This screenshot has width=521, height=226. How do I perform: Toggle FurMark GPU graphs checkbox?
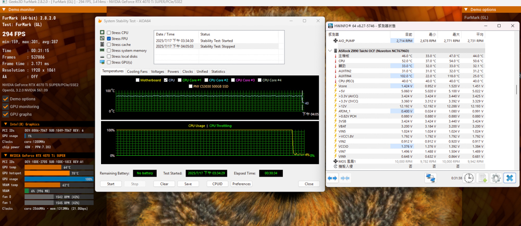pos(5,114)
